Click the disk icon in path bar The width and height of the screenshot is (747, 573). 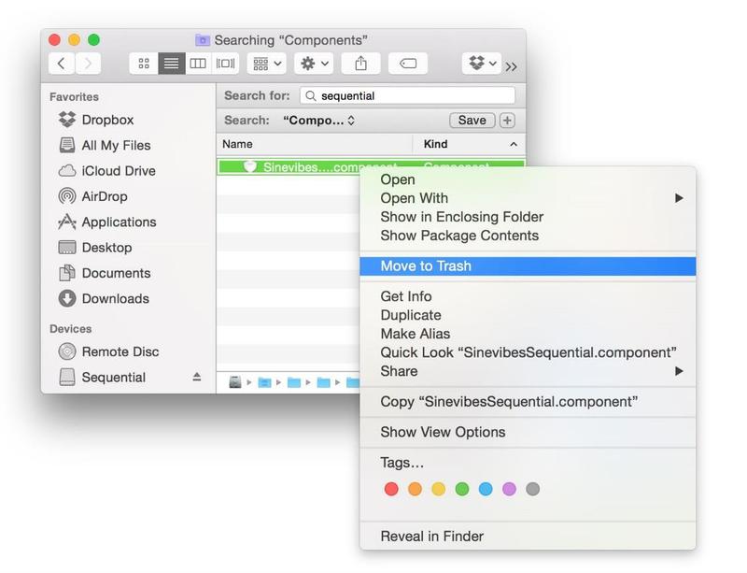point(235,382)
